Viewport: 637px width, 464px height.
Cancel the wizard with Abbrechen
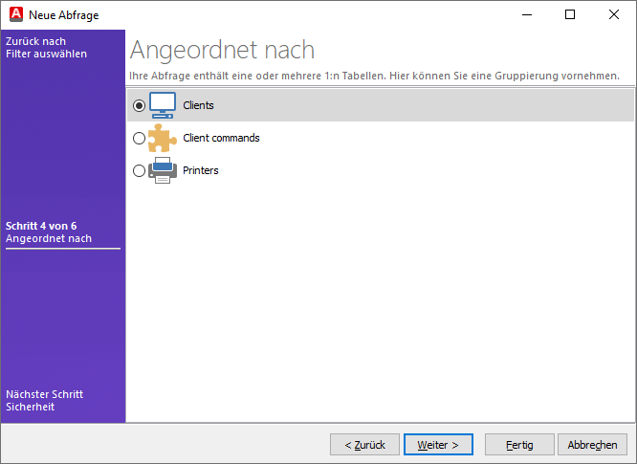[592, 445]
